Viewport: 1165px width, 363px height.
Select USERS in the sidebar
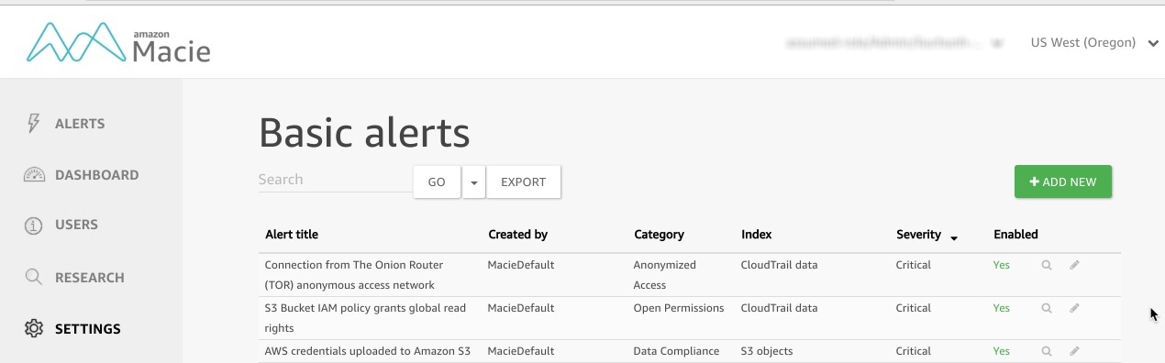76,225
